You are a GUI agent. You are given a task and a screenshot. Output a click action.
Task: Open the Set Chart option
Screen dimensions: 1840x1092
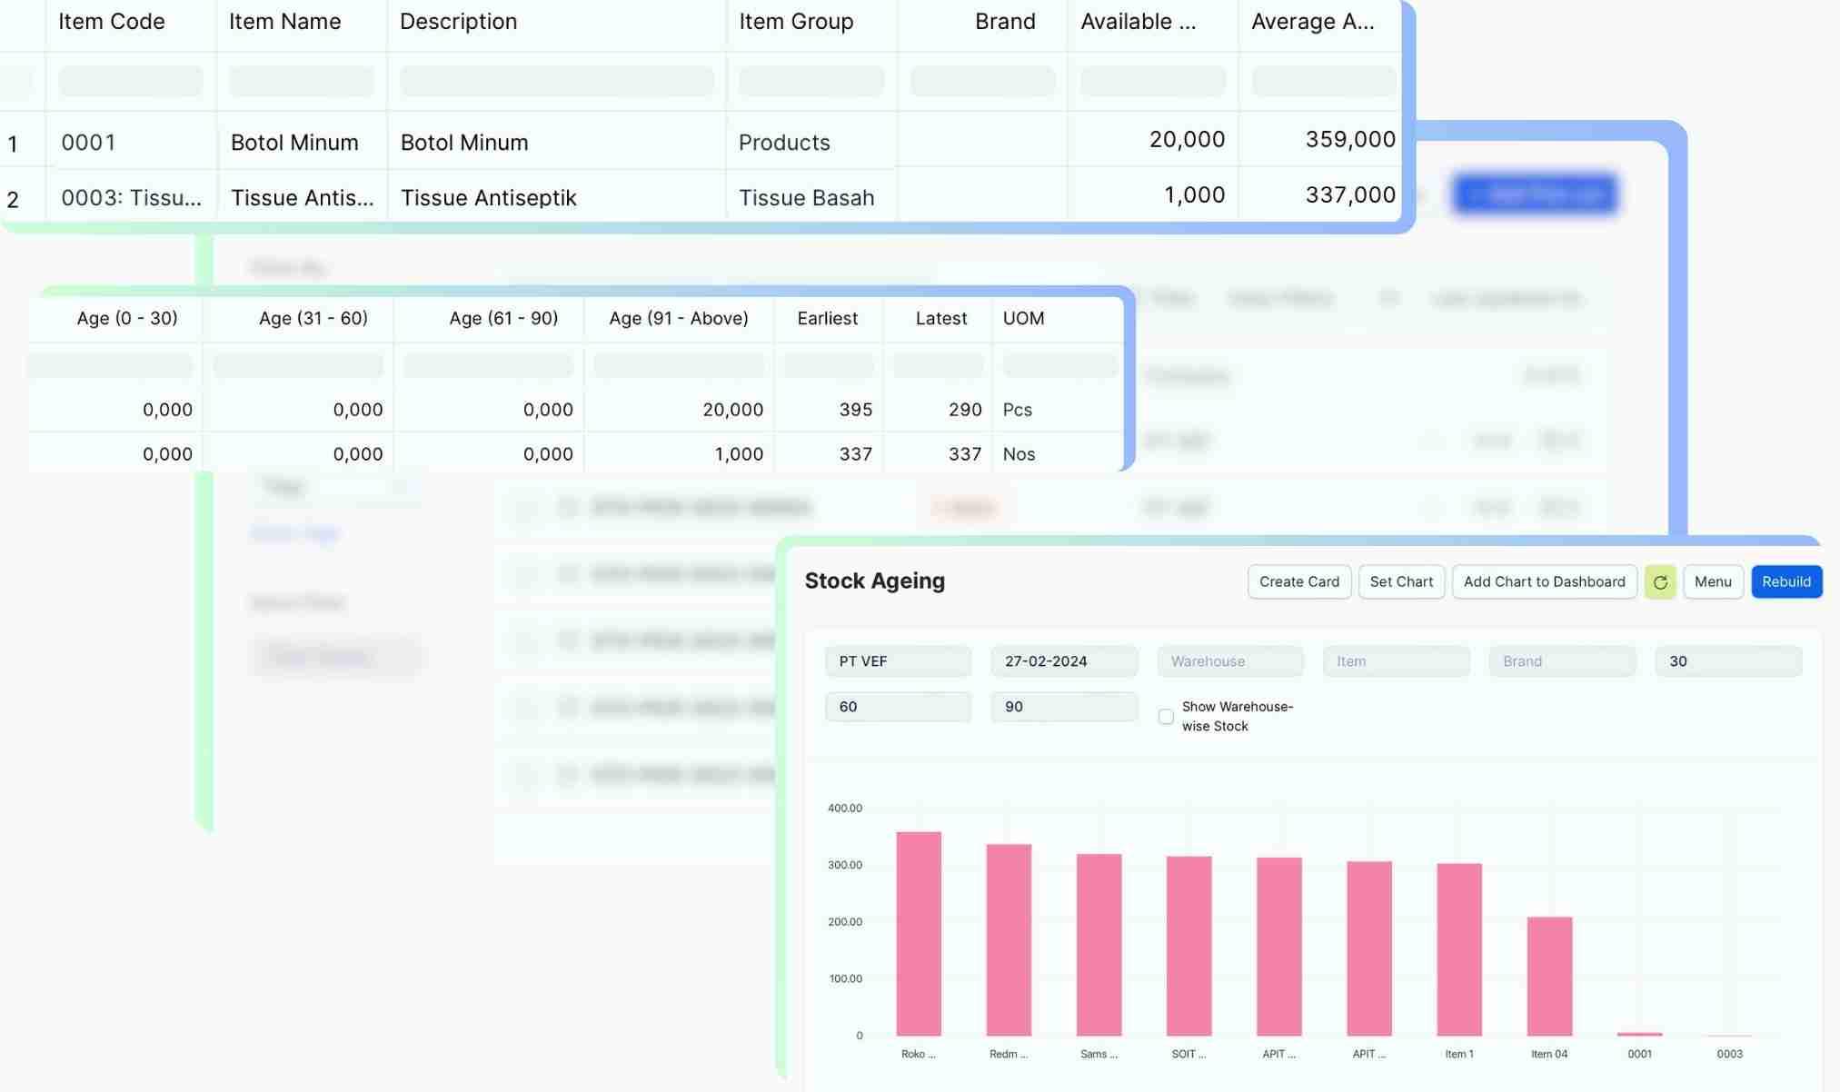click(1400, 582)
